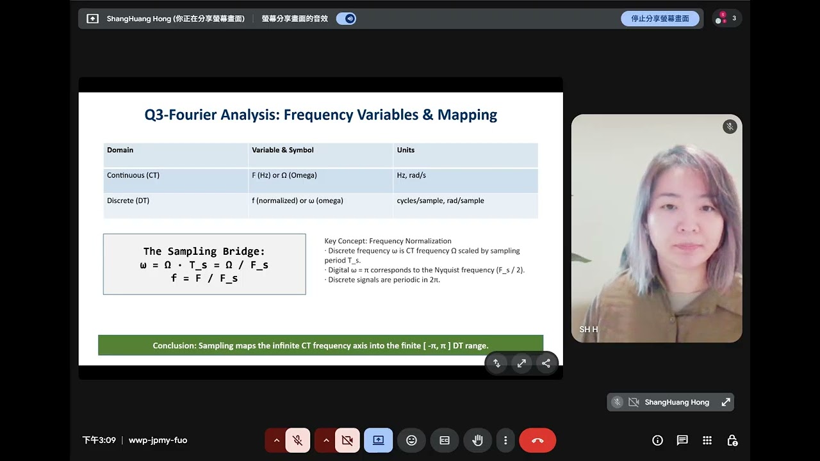Click Stop sharing screen button
This screenshot has height=461, width=820.
[x=660, y=19]
